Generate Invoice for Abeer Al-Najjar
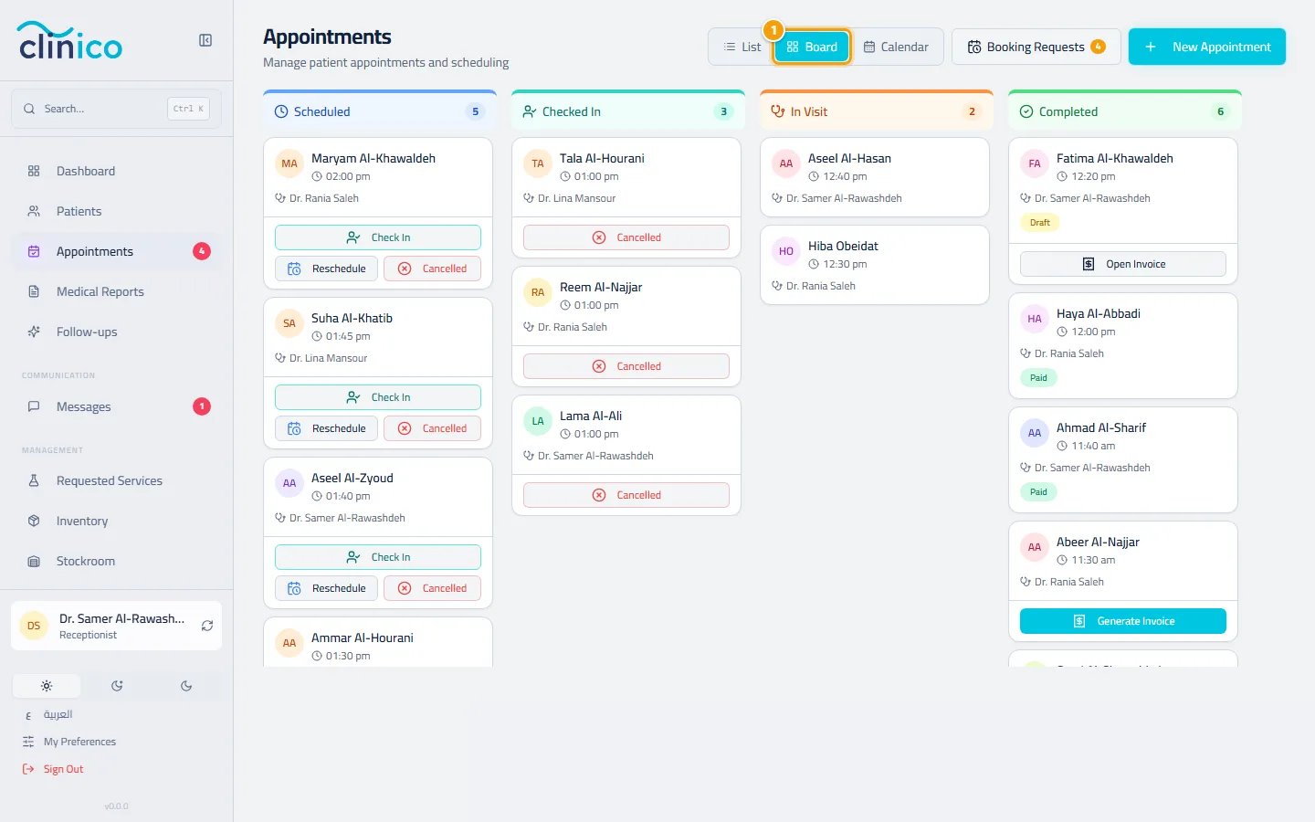The image size is (1315, 822). tap(1123, 621)
